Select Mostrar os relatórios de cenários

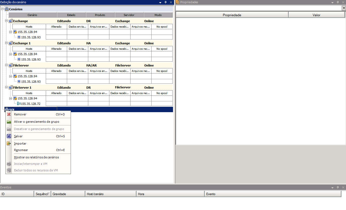(38, 157)
